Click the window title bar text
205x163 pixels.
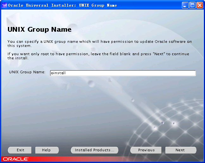click(62, 5)
